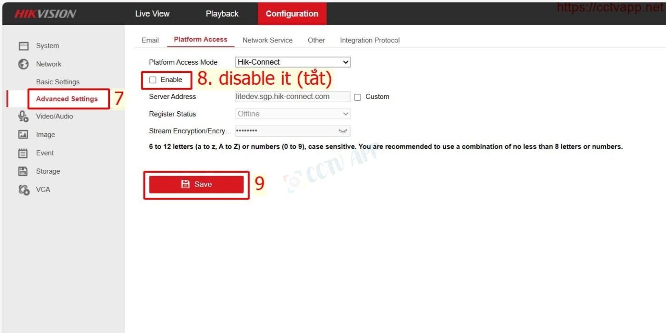Open the Integration Protocol tab
The height and width of the screenshot is (333, 666).
pos(370,40)
